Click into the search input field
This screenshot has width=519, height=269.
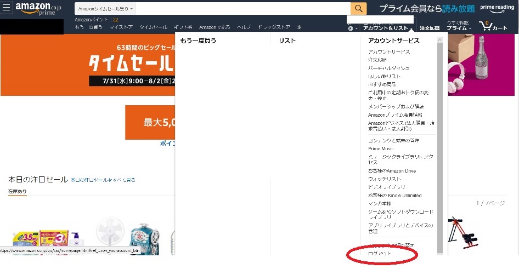[243, 9]
